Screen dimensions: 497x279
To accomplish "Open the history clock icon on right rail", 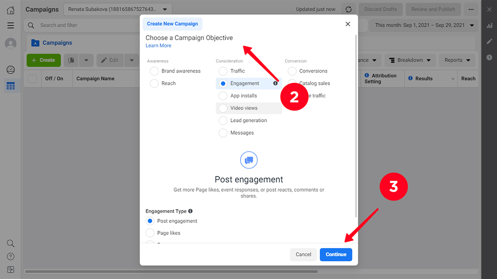I will click(x=489, y=57).
